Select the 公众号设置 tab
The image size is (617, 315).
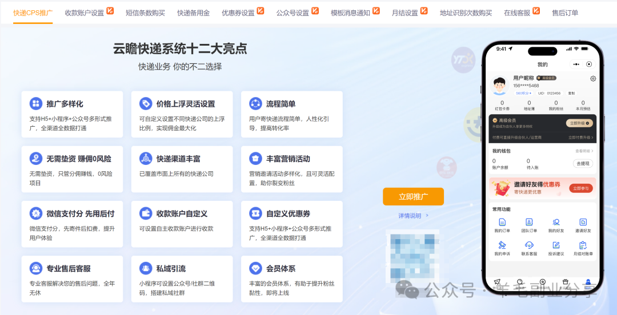pos(293,13)
